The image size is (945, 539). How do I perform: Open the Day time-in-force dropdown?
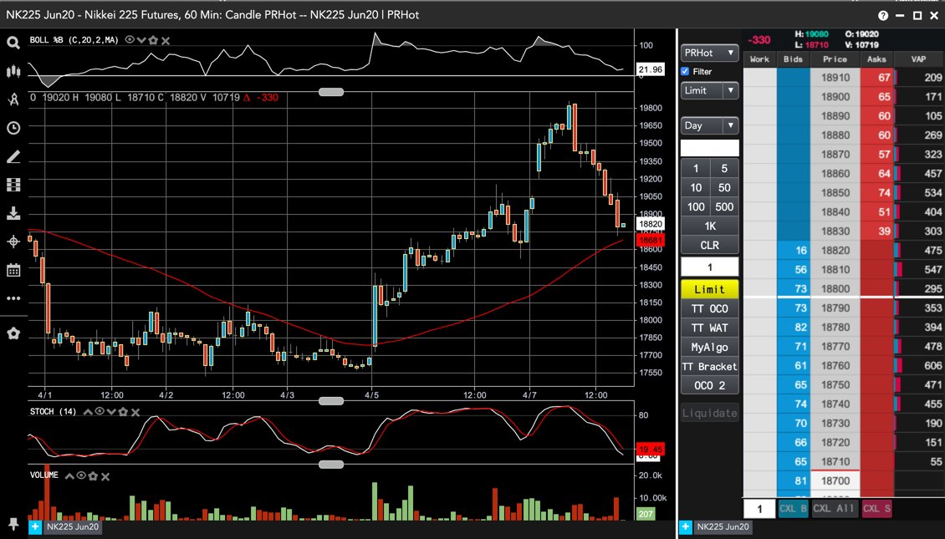tap(709, 125)
